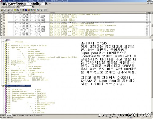Select IP Protocol = 6 (TCP) line
153x119 pixels.
21,74
